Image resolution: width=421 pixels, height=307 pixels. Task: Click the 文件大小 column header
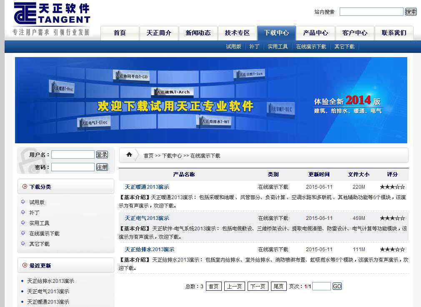click(359, 175)
